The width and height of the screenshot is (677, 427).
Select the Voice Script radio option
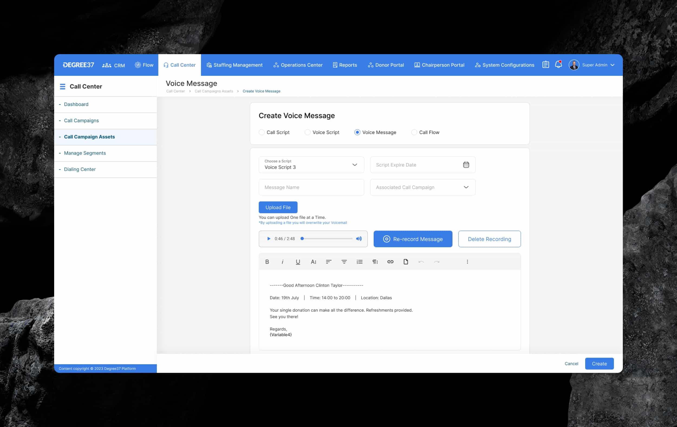tap(308, 132)
